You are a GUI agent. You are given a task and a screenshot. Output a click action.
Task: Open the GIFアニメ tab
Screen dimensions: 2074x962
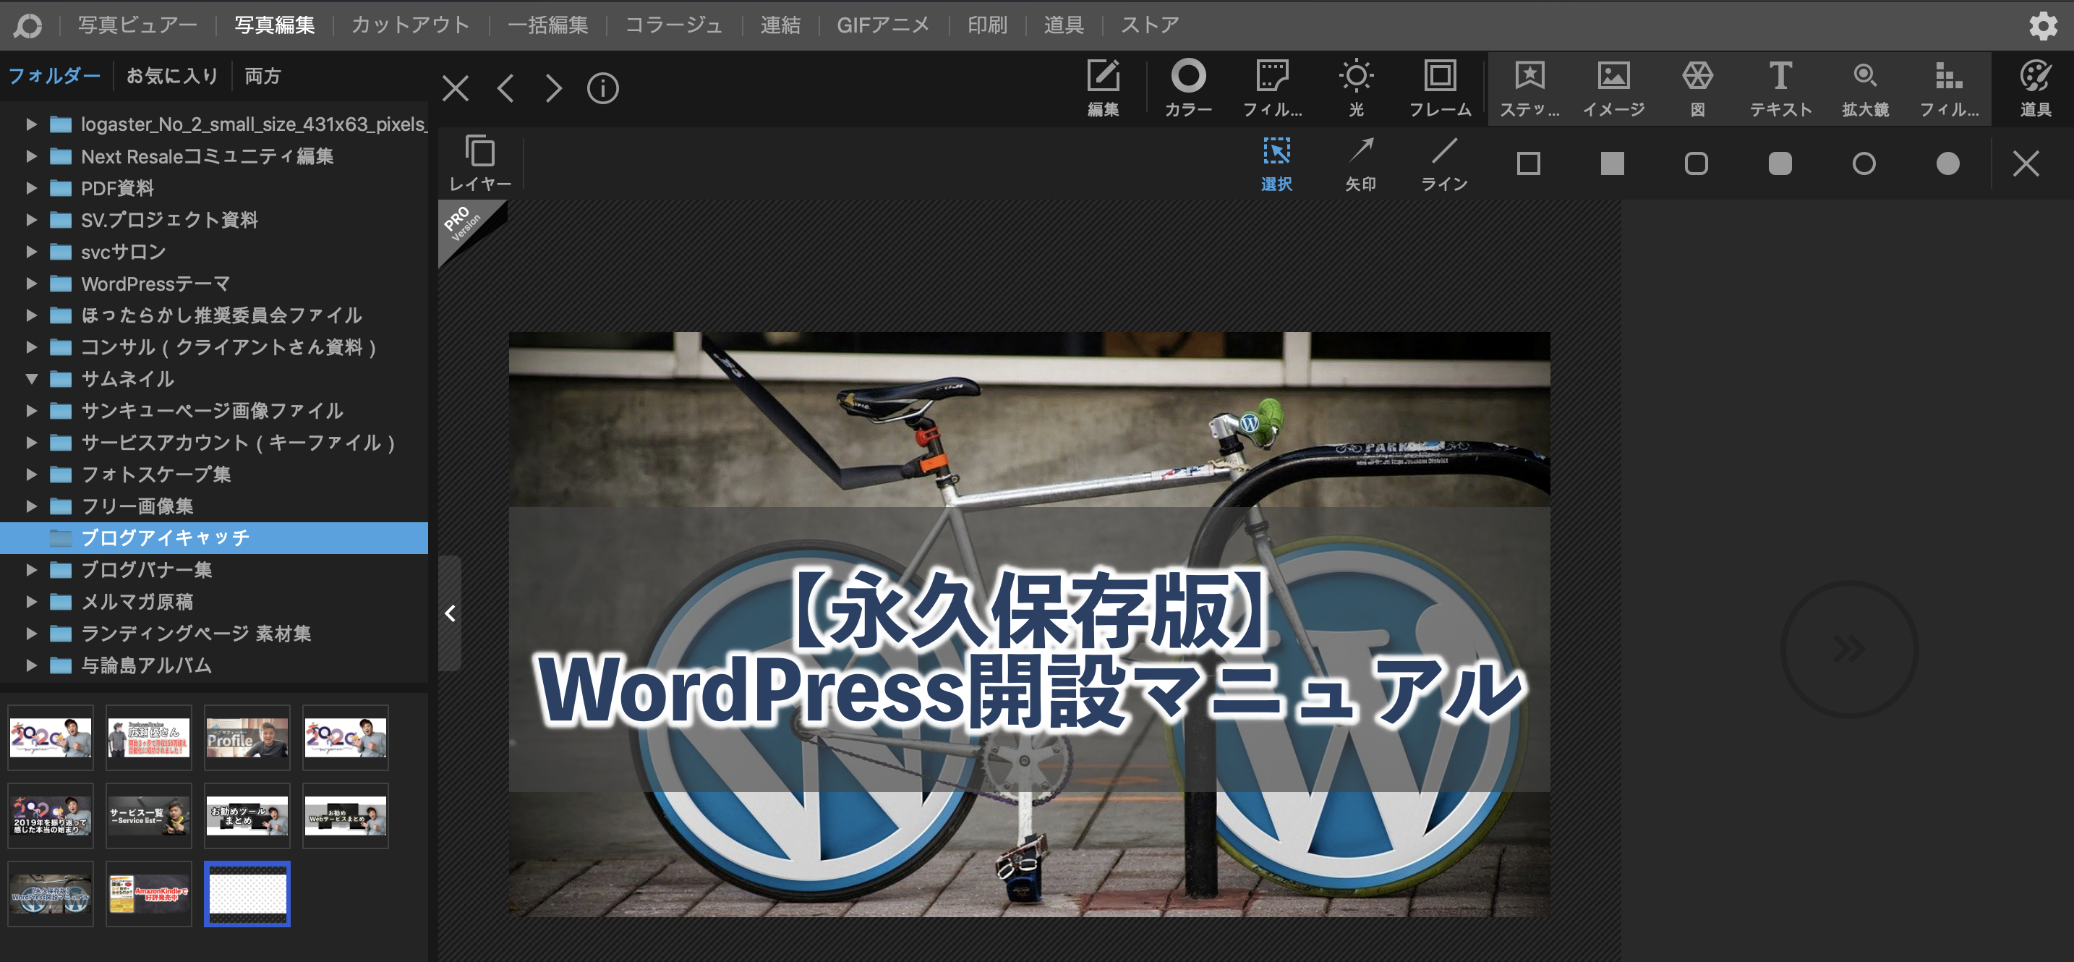coord(882,25)
